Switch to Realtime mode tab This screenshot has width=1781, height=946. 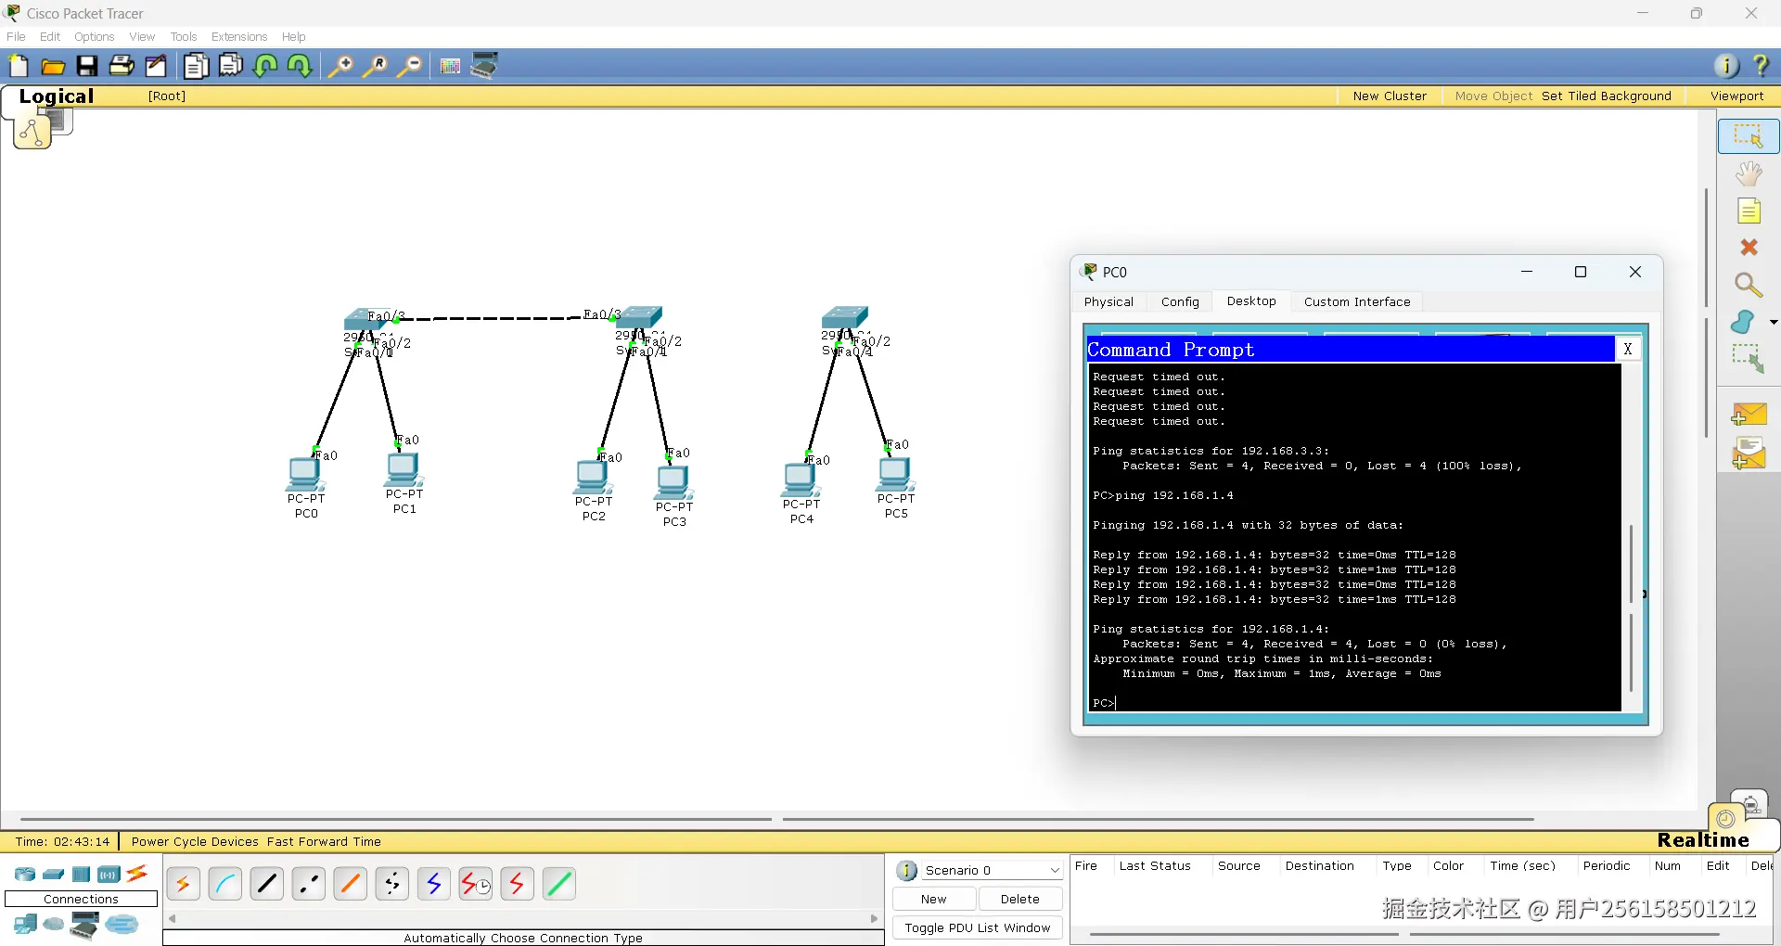click(x=1703, y=839)
